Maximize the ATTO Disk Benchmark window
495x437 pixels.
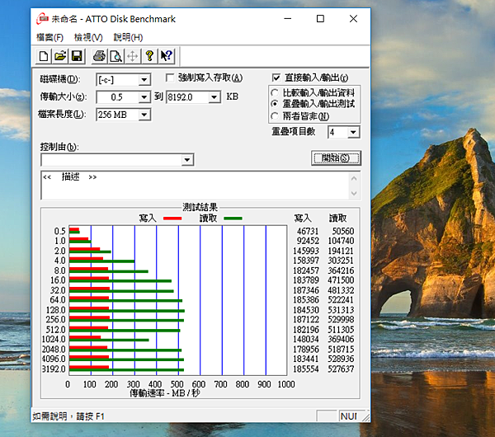pos(320,19)
